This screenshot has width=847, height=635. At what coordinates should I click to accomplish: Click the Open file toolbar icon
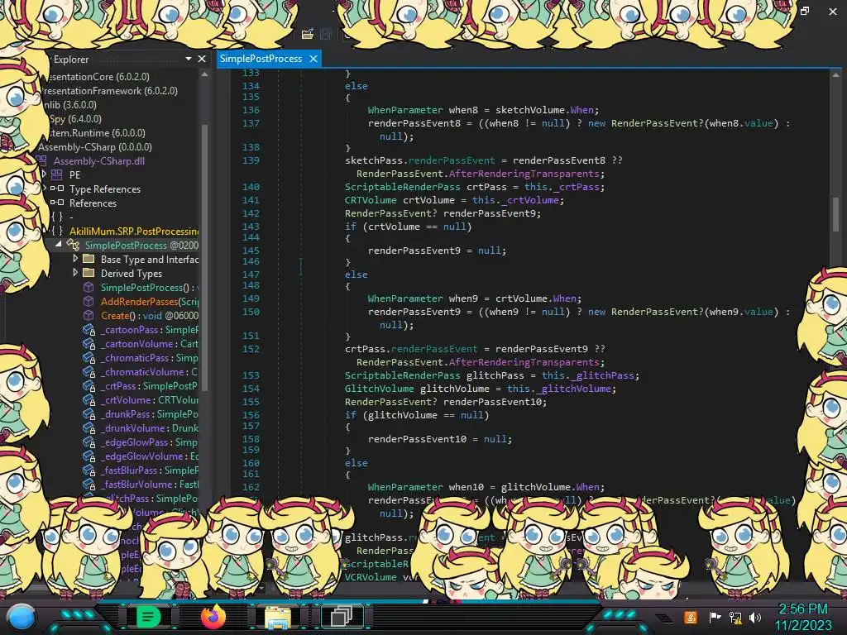click(x=308, y=34)
